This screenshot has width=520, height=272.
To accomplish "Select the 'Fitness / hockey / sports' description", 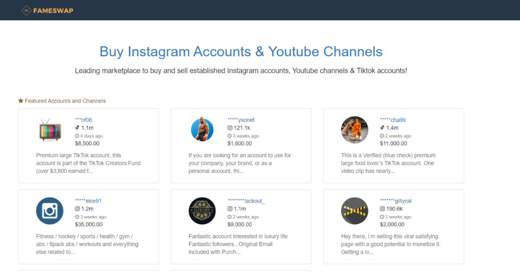I will [88, 244].
